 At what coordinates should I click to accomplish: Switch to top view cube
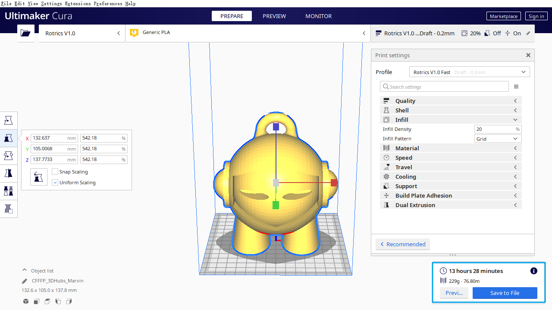click(x=47, y=301)
